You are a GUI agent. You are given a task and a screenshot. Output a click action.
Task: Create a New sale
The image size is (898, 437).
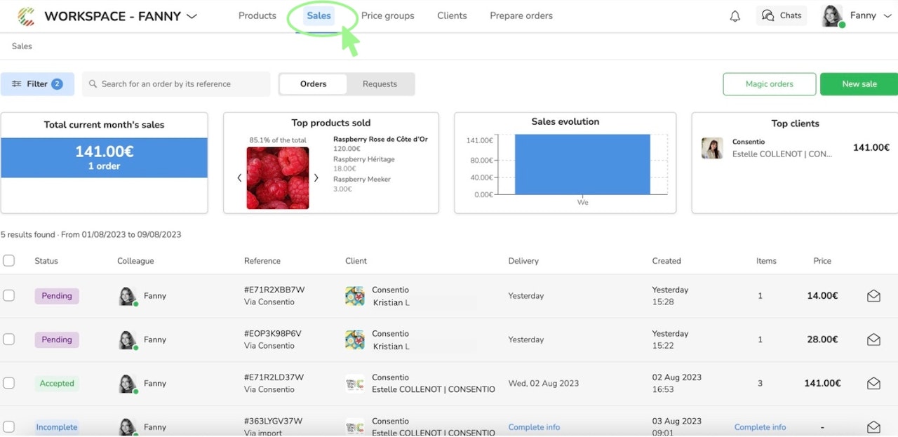pyautogui.click(x=859, y=83)
